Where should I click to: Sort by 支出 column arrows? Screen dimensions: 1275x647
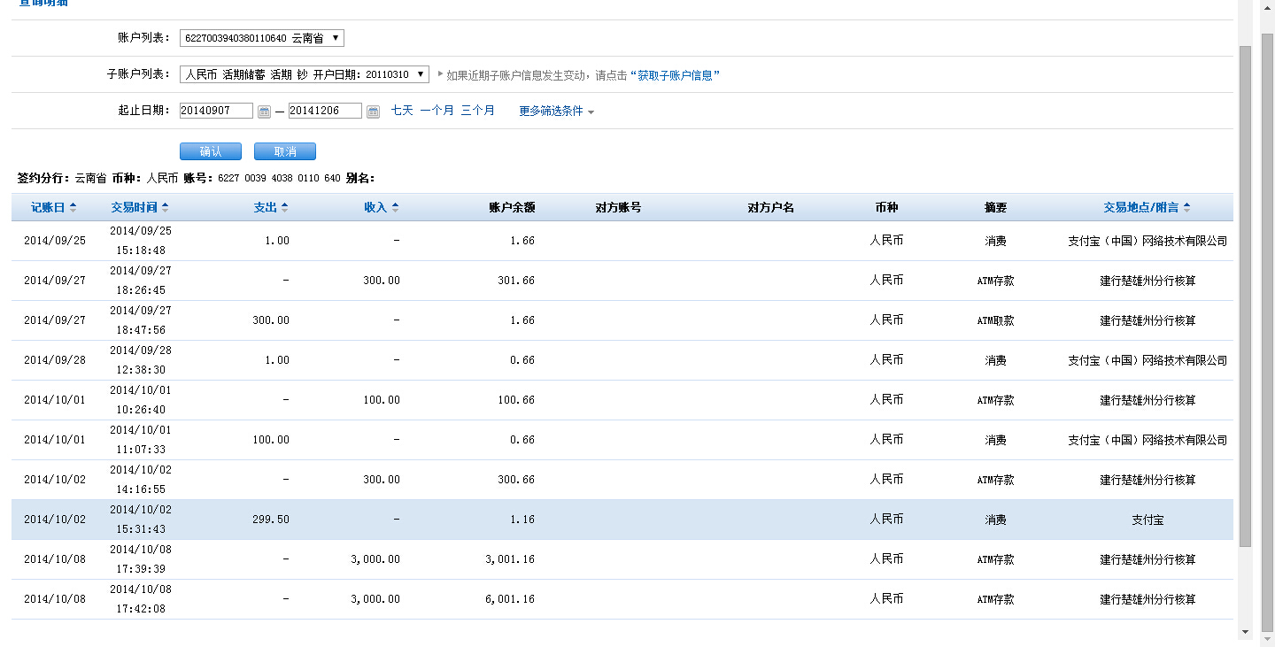[284, 208]
